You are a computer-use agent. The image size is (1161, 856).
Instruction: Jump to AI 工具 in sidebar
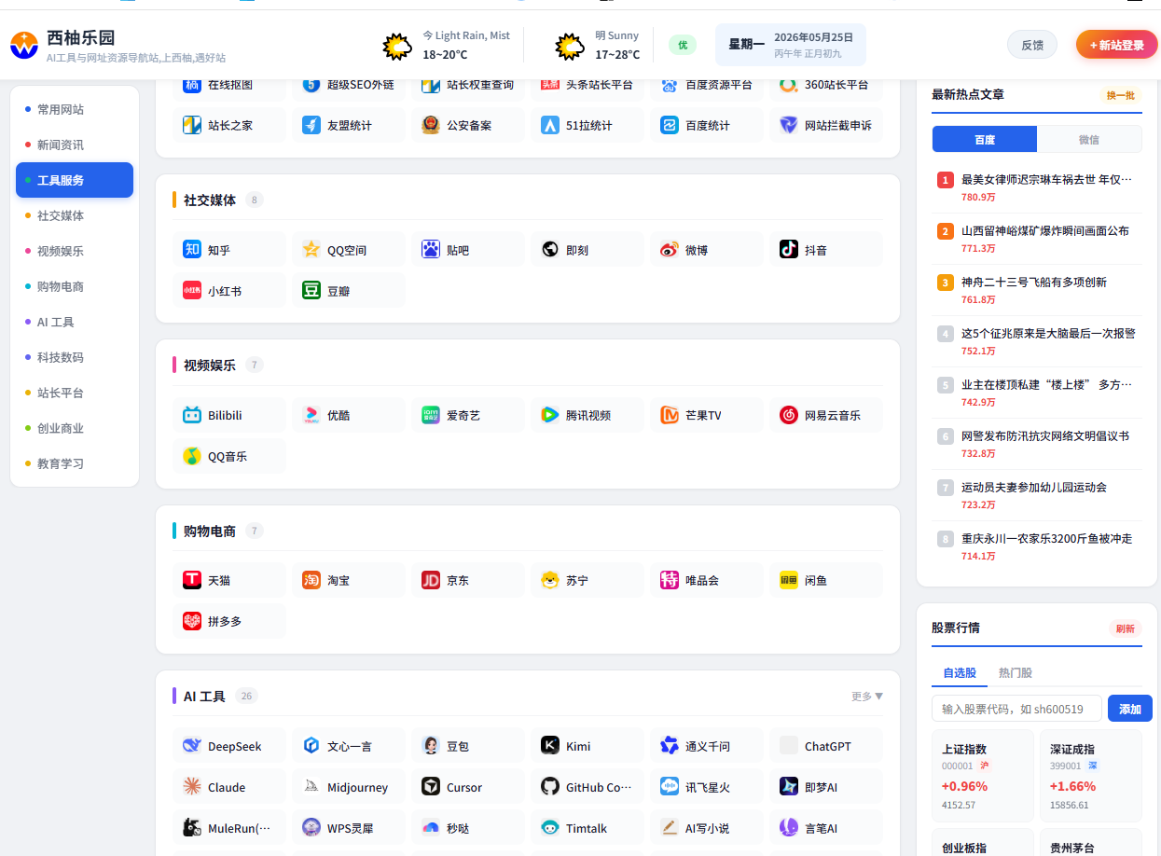[75, 322]
